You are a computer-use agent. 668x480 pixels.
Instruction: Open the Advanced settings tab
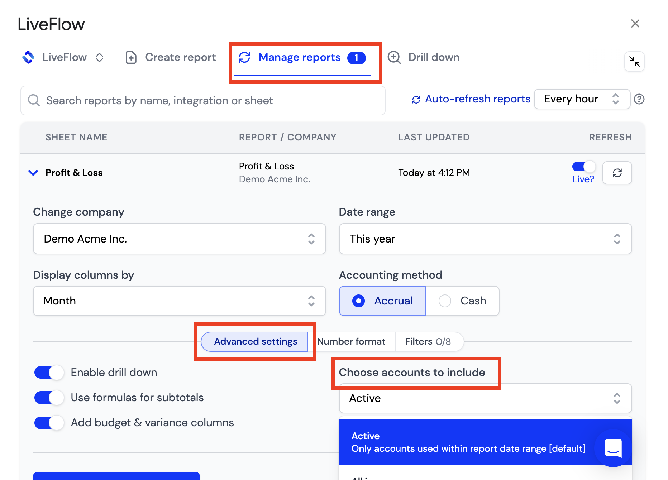click(254, 342)
